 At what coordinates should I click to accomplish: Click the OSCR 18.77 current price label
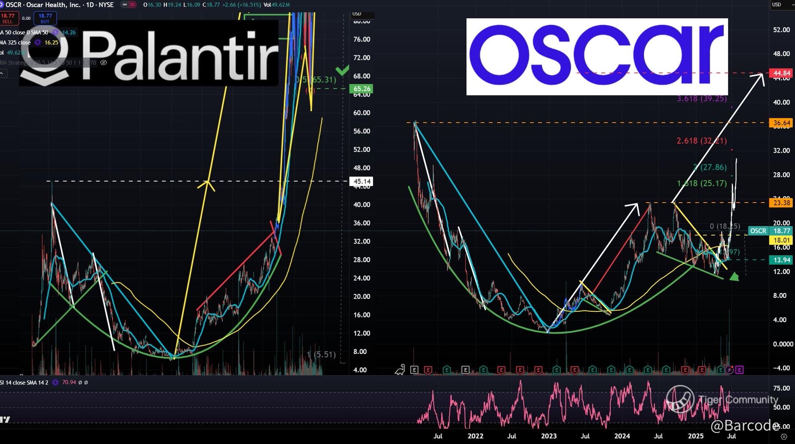[770, 231]
